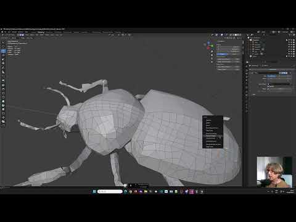
Task: Activate the Measure ruler tool
Action: tap(3, 72)
